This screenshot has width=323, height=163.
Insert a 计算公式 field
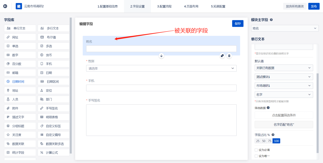[x=53, y=153]
